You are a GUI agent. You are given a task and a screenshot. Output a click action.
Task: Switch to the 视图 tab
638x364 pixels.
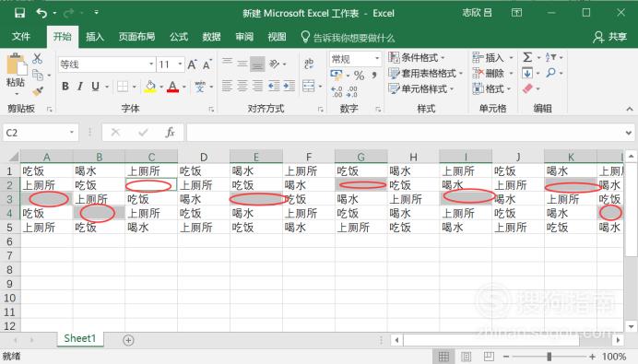pyautogui.click(x=277, y=37)
